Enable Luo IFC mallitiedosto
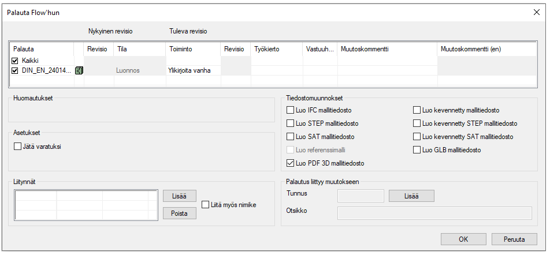 click(x=291, y=110)
